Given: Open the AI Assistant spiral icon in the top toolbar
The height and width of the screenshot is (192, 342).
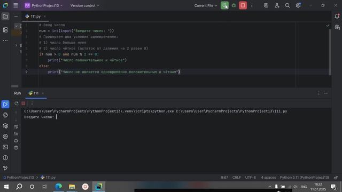Looking at the screenshot, I should click(x=266, y=5).
